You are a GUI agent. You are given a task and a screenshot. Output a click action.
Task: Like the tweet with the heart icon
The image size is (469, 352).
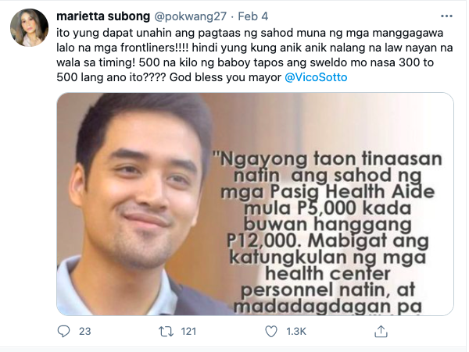click(x=271, y=332)
